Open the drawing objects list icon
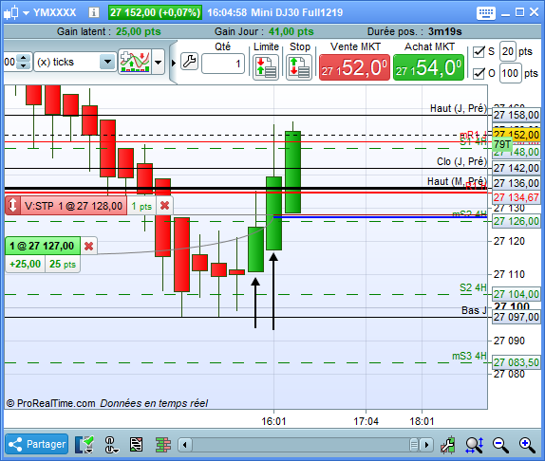Screen dimensions: 545x461 (x=137, y=445)
